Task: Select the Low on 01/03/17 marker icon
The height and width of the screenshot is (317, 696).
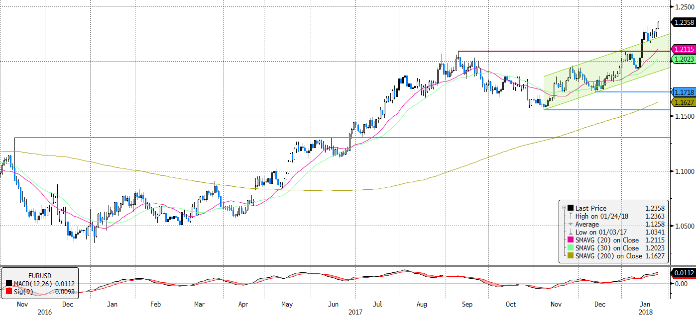Action: (570, 232)
